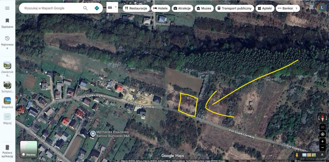Open directions with the blue arrow icon
The width and height of the screenshot is (329, 162).
97,8
